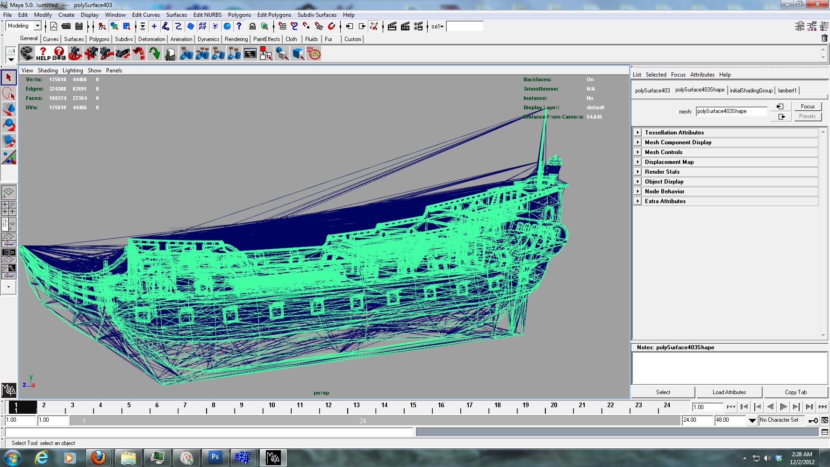
Task: Select the arrow Select tool in toolbox
Action: pyautogui.click(x=9, y=78)
